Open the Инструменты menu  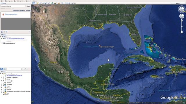(21, 1)
